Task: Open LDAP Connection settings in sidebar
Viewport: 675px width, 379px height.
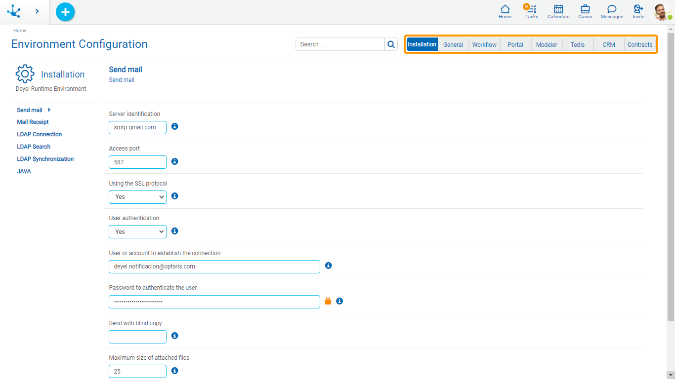Action: tap(40, 134)
